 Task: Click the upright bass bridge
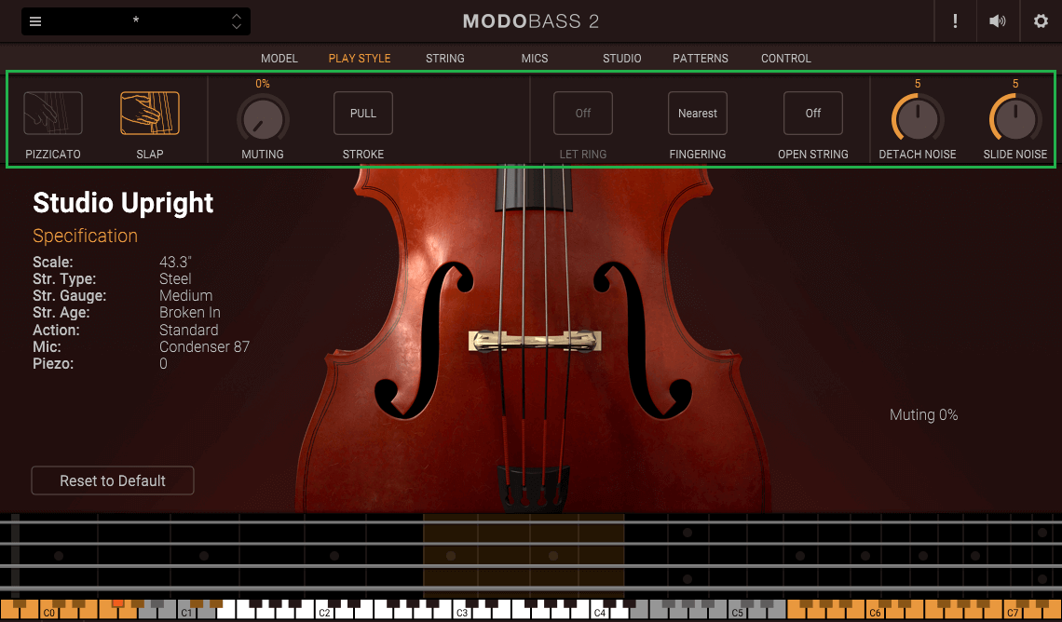pyautogui.click(x=535, y=341)
